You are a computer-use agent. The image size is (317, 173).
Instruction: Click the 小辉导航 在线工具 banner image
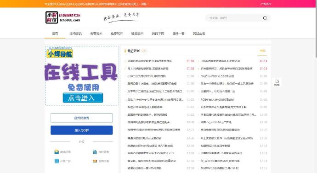(82, 76)
